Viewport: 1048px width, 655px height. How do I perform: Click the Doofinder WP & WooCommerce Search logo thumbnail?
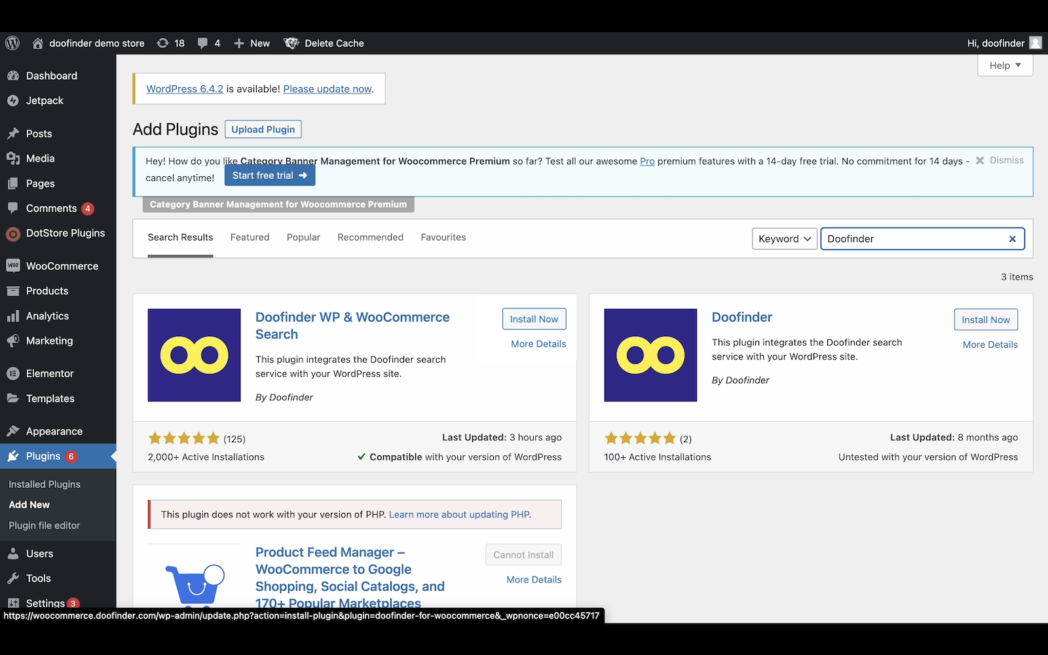195,355
